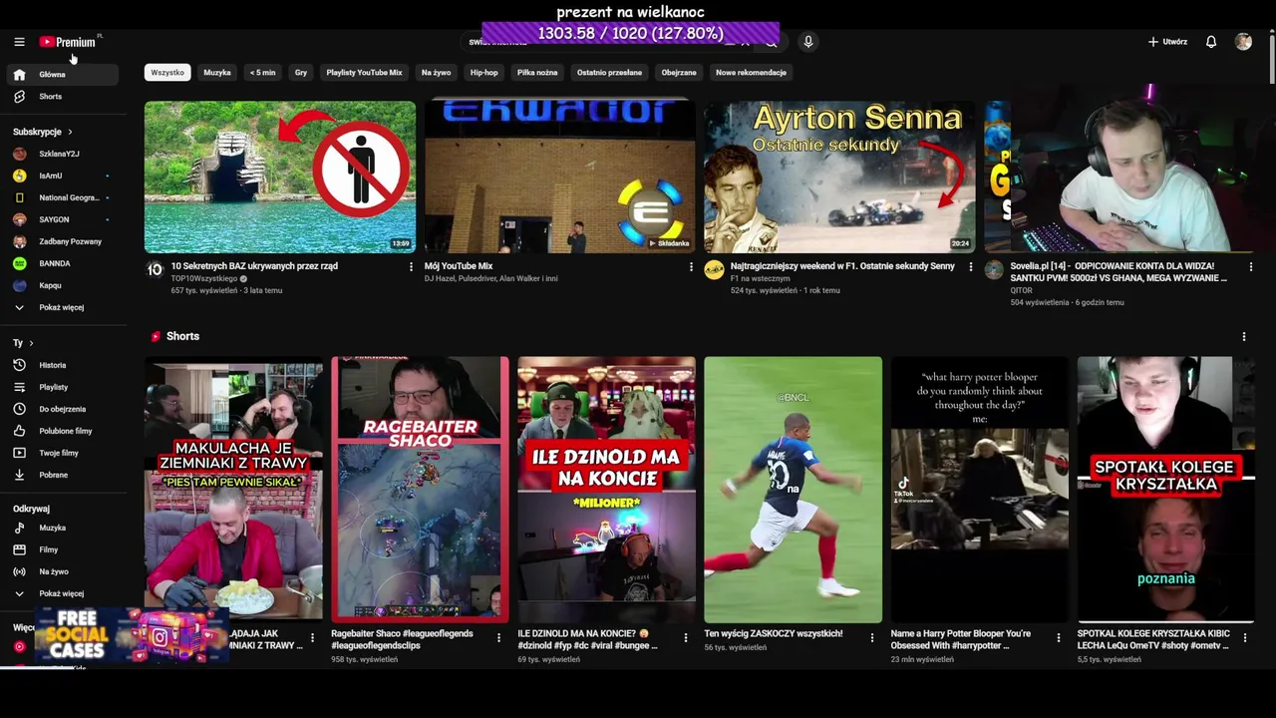Open Ayrton Senna video thumbnail
The width and height of the screenshot is (1276, 718).
coord(840,177)
